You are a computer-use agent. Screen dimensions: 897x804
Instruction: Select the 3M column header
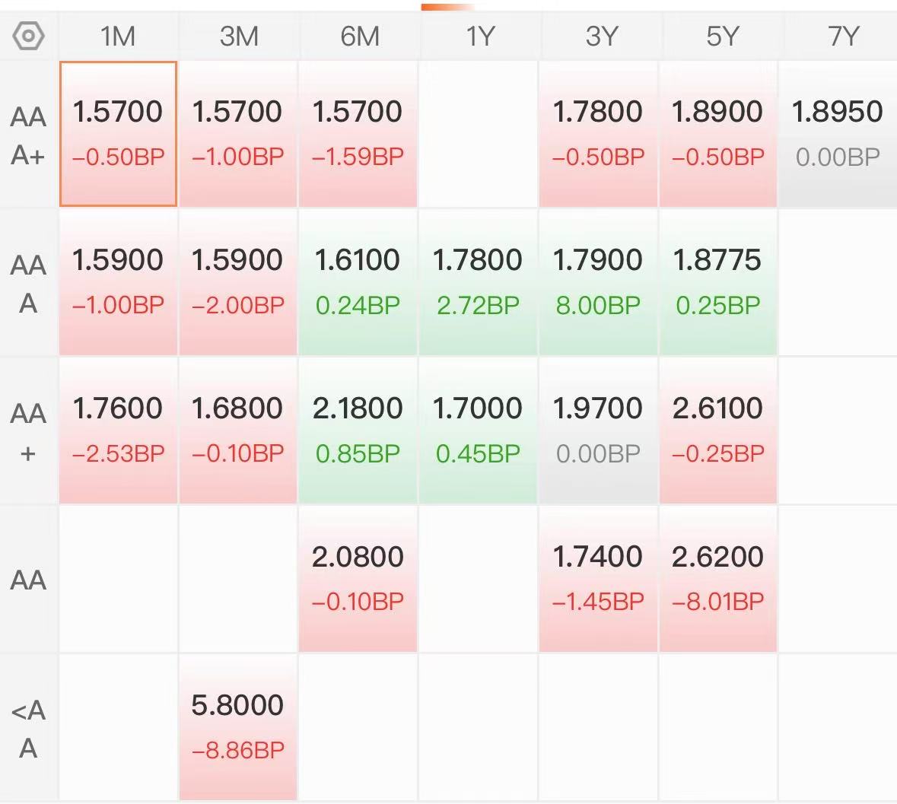[x=239, y=37]
